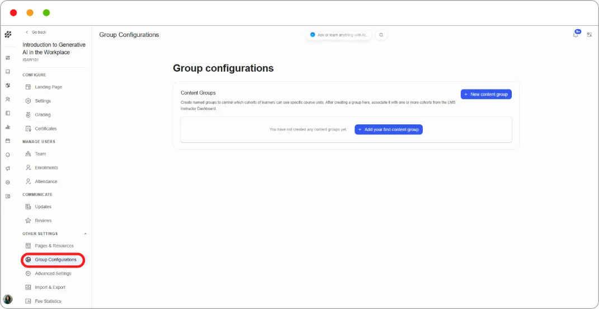The width and height of the screenshot is (599, 309).
Task: Open the bell icon in the left rail
Action: tap(8, 155)
